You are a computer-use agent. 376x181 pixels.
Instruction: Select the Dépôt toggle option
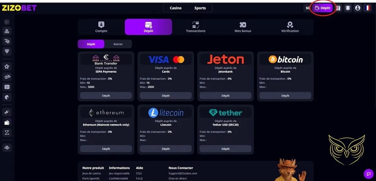(x=91, y=44)
